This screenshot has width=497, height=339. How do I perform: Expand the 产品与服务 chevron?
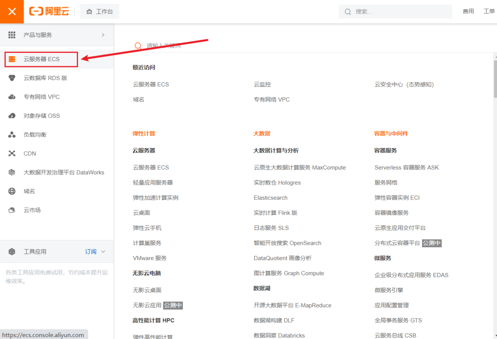(103, 35)
